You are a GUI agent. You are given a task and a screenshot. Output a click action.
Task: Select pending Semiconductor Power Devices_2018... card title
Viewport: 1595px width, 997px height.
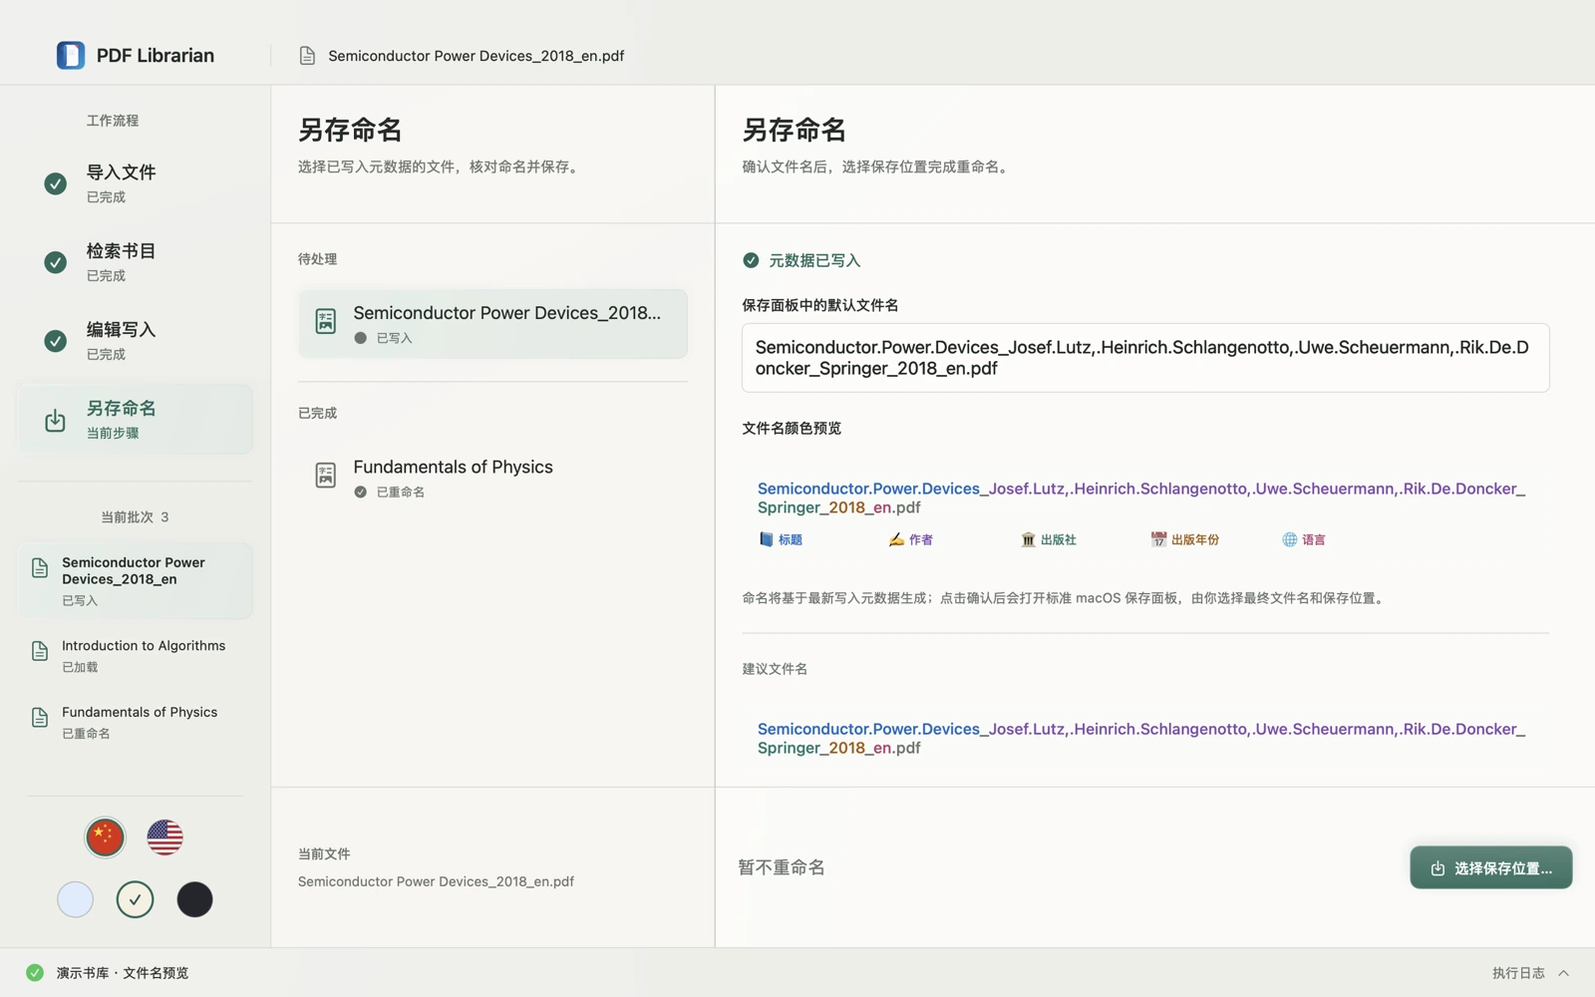pyautogui.click(x=506, y=313)
